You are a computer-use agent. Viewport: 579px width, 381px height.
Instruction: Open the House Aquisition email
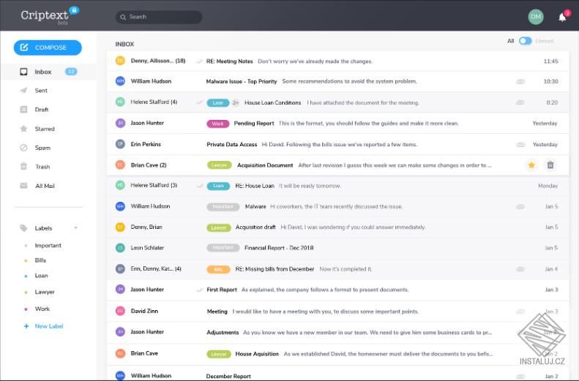point(337,353)
